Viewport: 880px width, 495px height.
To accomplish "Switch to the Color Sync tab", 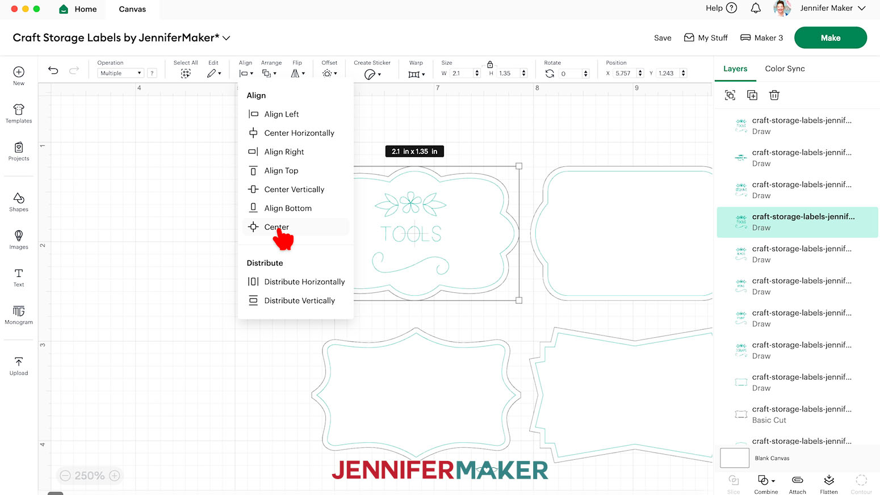I will 785,69.
